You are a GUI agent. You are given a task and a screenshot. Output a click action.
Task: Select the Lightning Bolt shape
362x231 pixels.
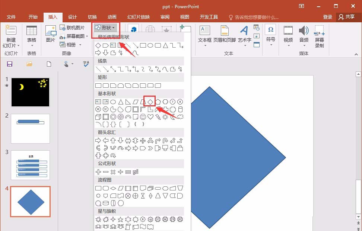coord(158,117)
